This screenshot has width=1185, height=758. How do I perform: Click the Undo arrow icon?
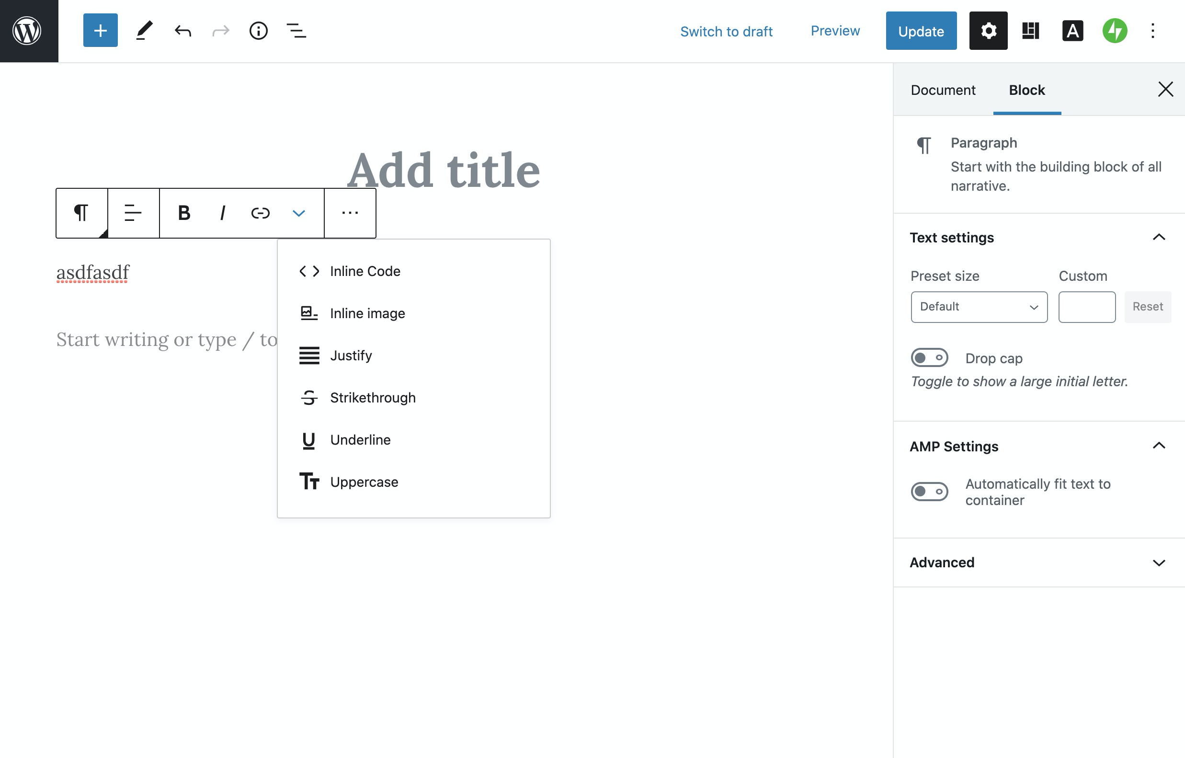coord(182,31)
